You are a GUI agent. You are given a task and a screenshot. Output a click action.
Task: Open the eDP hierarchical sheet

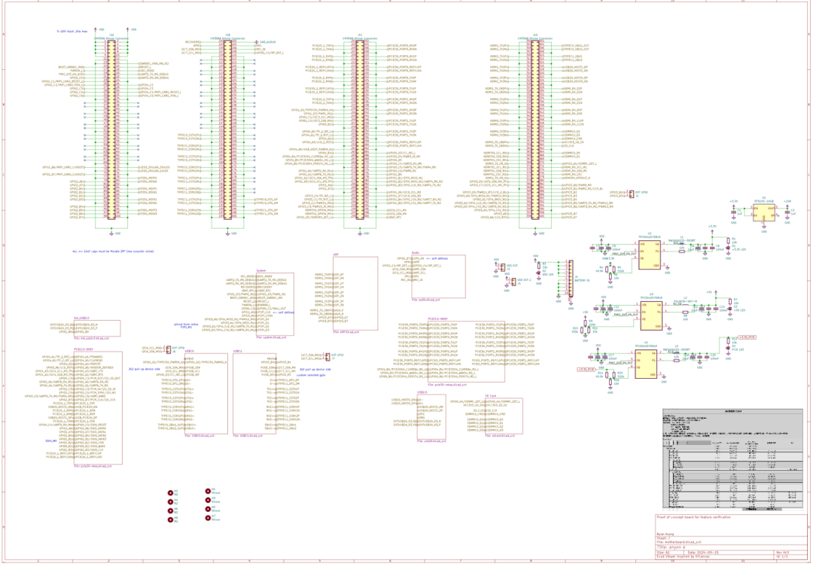point(355,293)
